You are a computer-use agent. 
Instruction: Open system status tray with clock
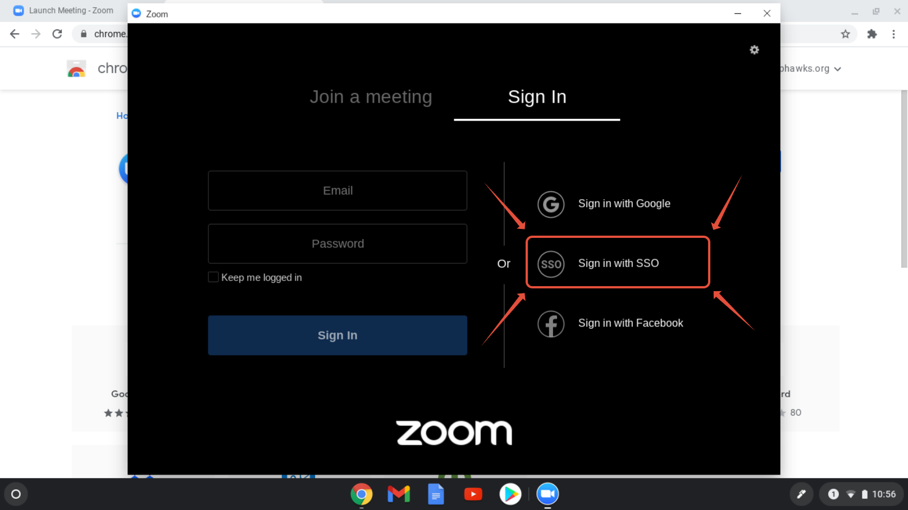pos(861,494)
